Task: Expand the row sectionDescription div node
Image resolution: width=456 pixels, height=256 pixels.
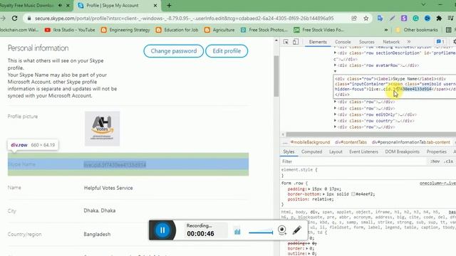Action: pos(335,53)
